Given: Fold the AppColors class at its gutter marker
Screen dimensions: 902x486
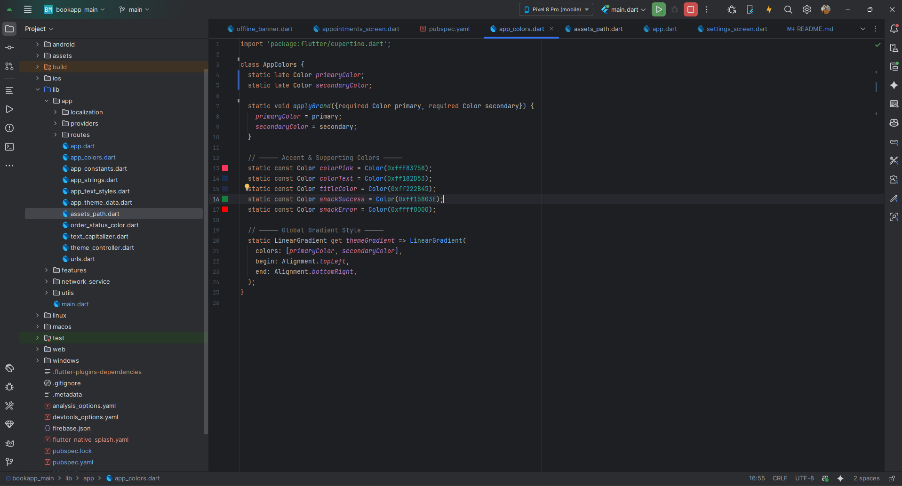Looking at the screenshot, I should 239,59.
